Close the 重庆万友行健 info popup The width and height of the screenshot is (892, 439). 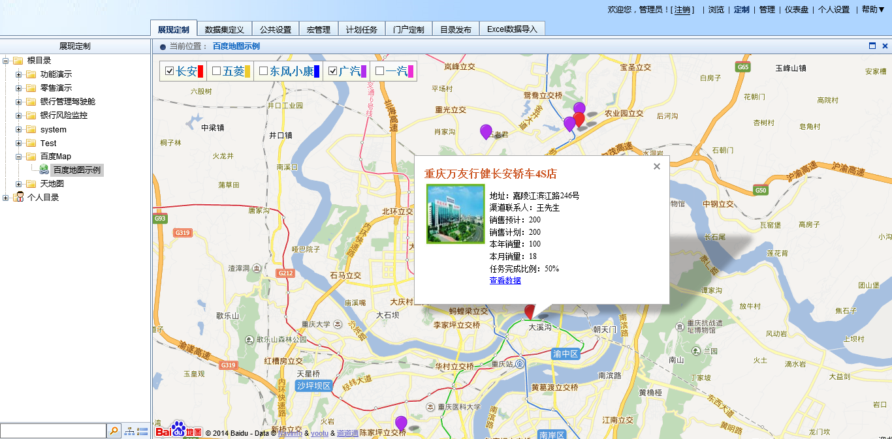coord(657,166)
